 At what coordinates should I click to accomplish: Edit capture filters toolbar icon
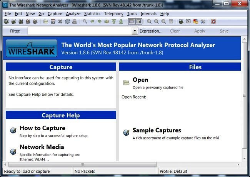coord(181,21)
